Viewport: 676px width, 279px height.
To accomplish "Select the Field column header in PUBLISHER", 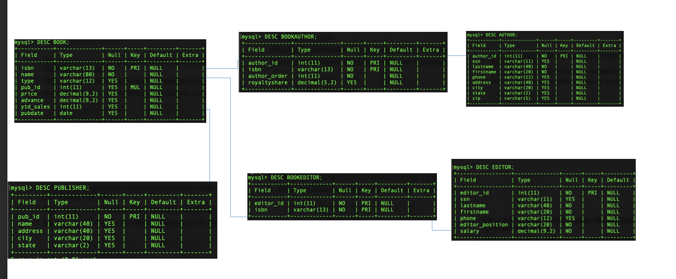I will point(27,202).
